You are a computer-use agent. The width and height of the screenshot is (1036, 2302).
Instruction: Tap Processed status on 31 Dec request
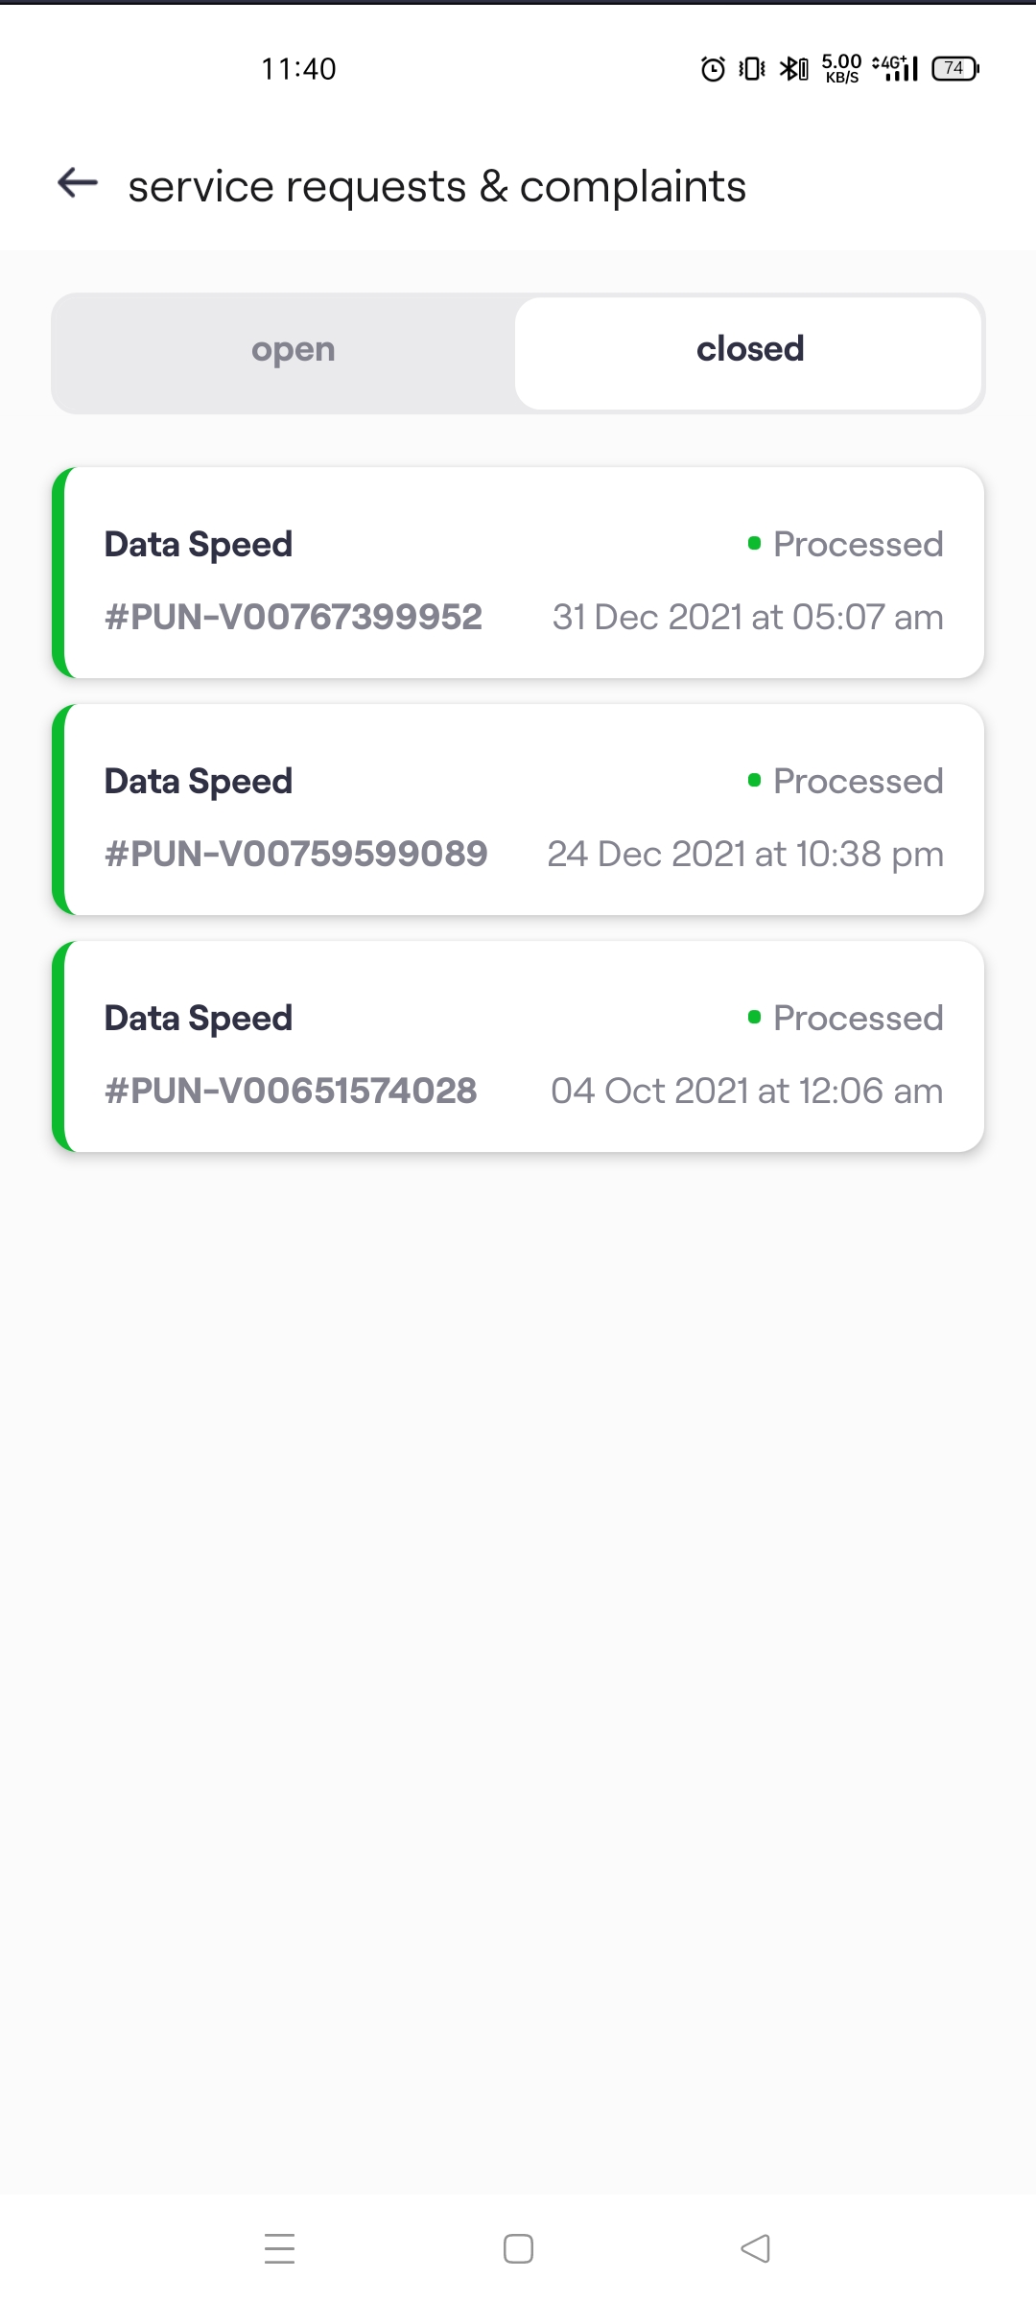click(x=846, y=545)
